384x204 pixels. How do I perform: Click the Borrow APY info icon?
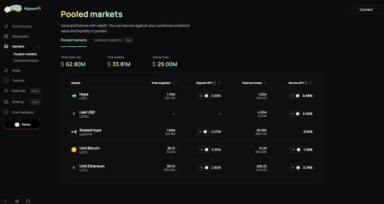[306, 83]
